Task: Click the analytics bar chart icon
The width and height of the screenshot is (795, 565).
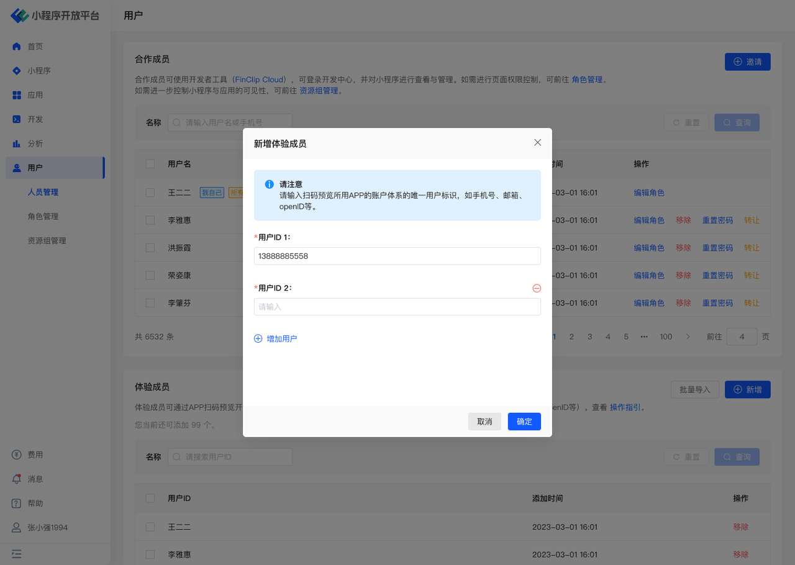Action: pos(17,143)
